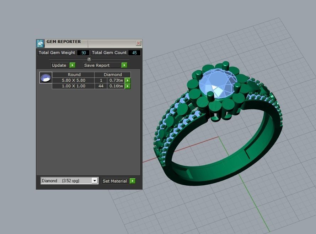This screenshot has width=316, height=234.
Task: Select the Total Gem Weight value field
Action: coord(83,53)
